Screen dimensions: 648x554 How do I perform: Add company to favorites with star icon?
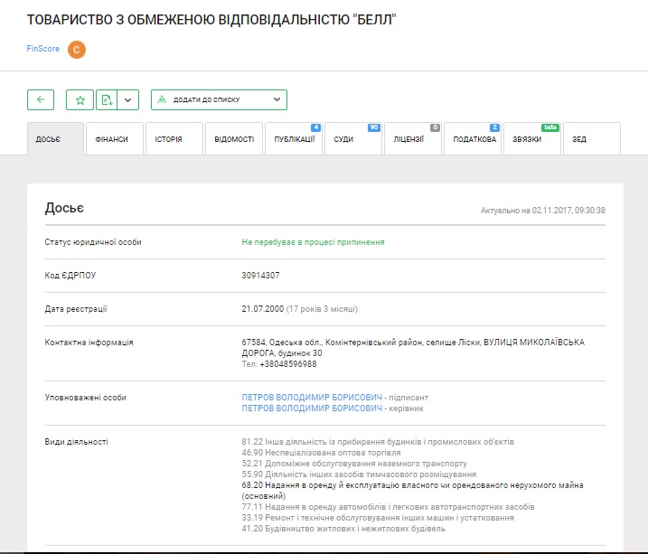tap(80, 99)
